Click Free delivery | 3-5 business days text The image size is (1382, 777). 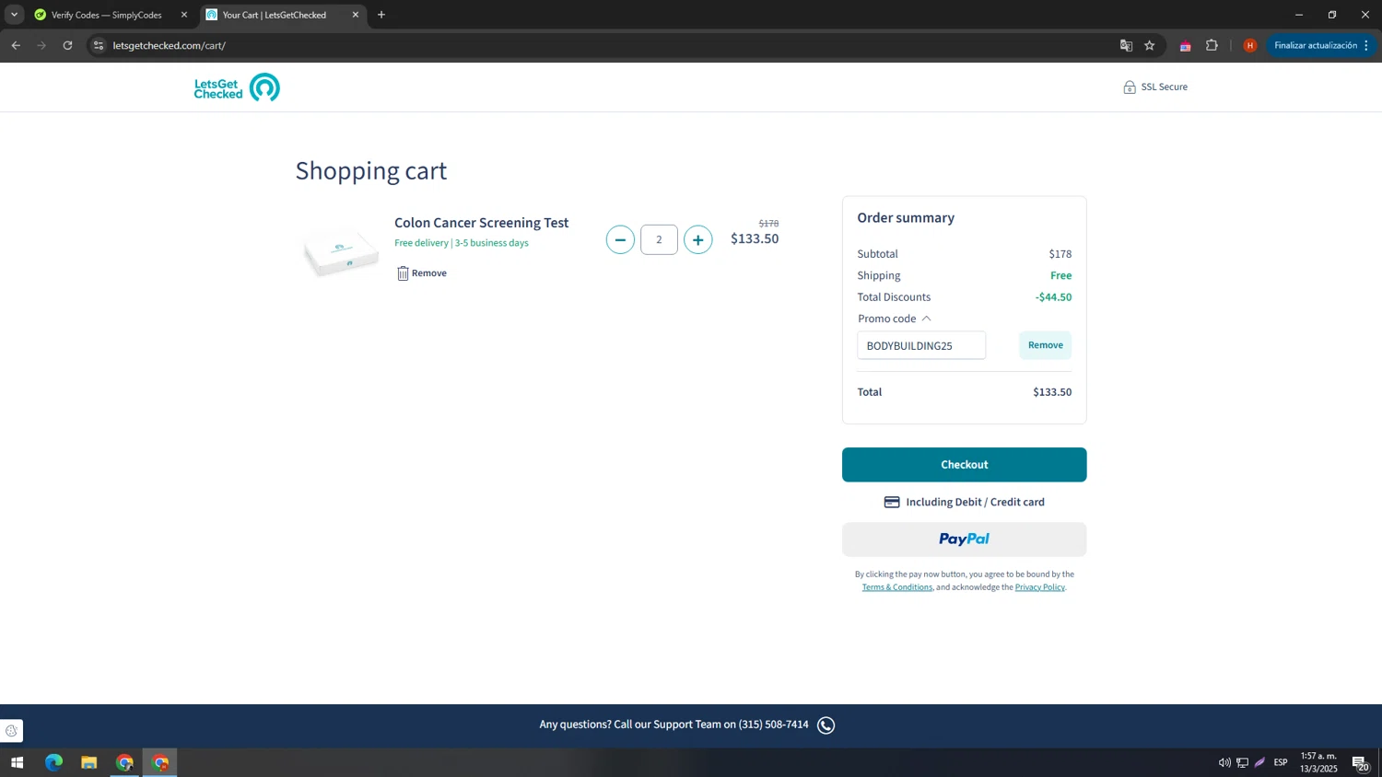pyautogui.click(x=462, y=243)
